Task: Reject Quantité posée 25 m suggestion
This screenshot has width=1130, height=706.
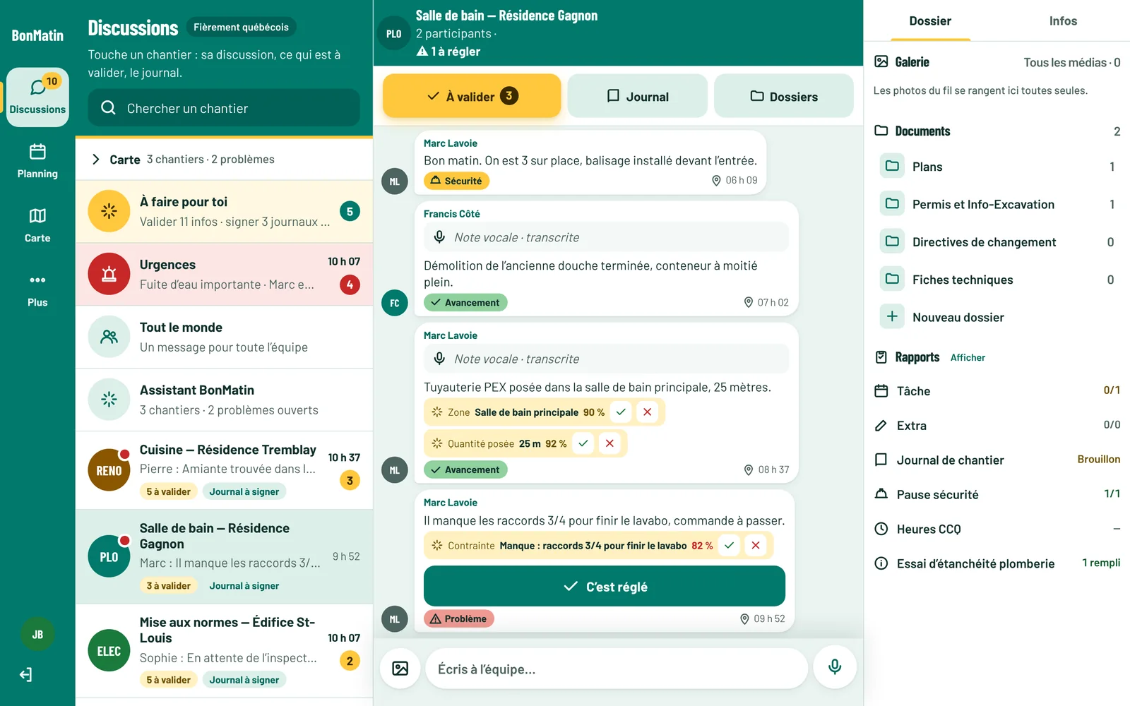Action: (609, 443)
